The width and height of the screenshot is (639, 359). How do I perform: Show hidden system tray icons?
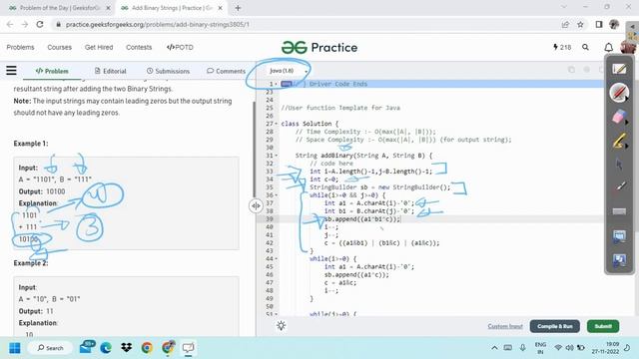tap(494, 348)
